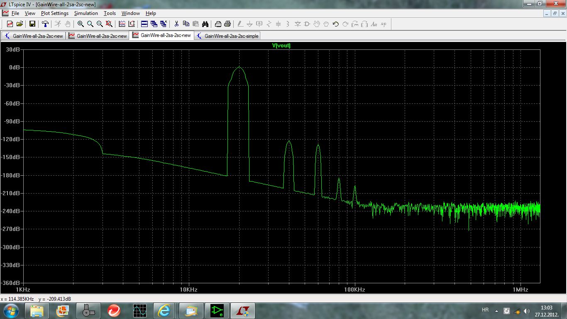
Task: Switch to the inactive GainWire-all-2sa-2sc-new plot tab
Action: tap(97, 36)
